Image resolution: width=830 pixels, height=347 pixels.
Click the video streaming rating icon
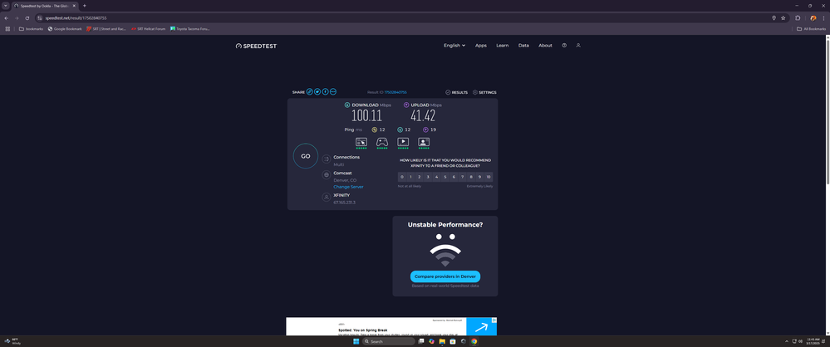pos(403,142)
